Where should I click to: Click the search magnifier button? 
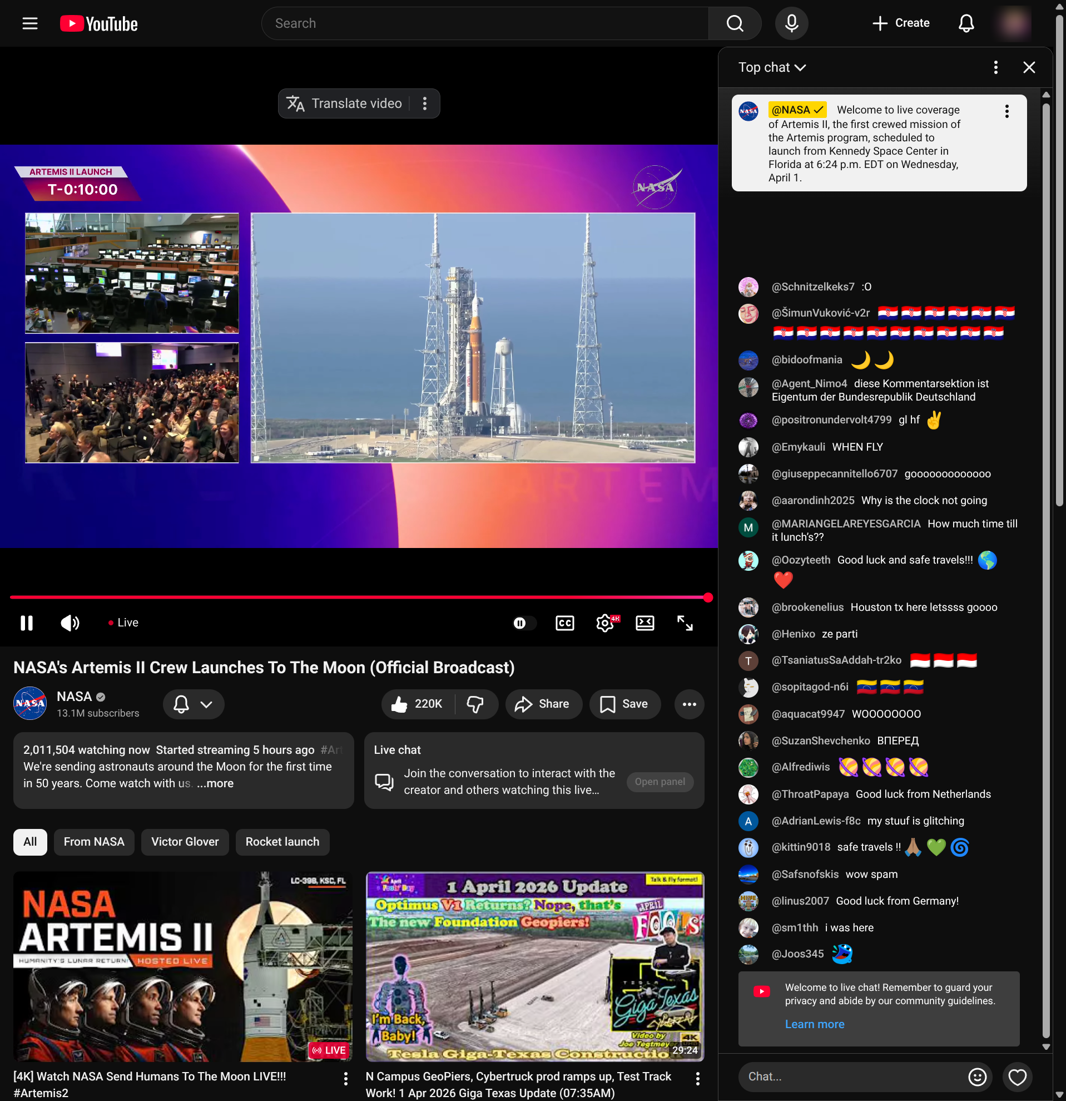[734, 23]
